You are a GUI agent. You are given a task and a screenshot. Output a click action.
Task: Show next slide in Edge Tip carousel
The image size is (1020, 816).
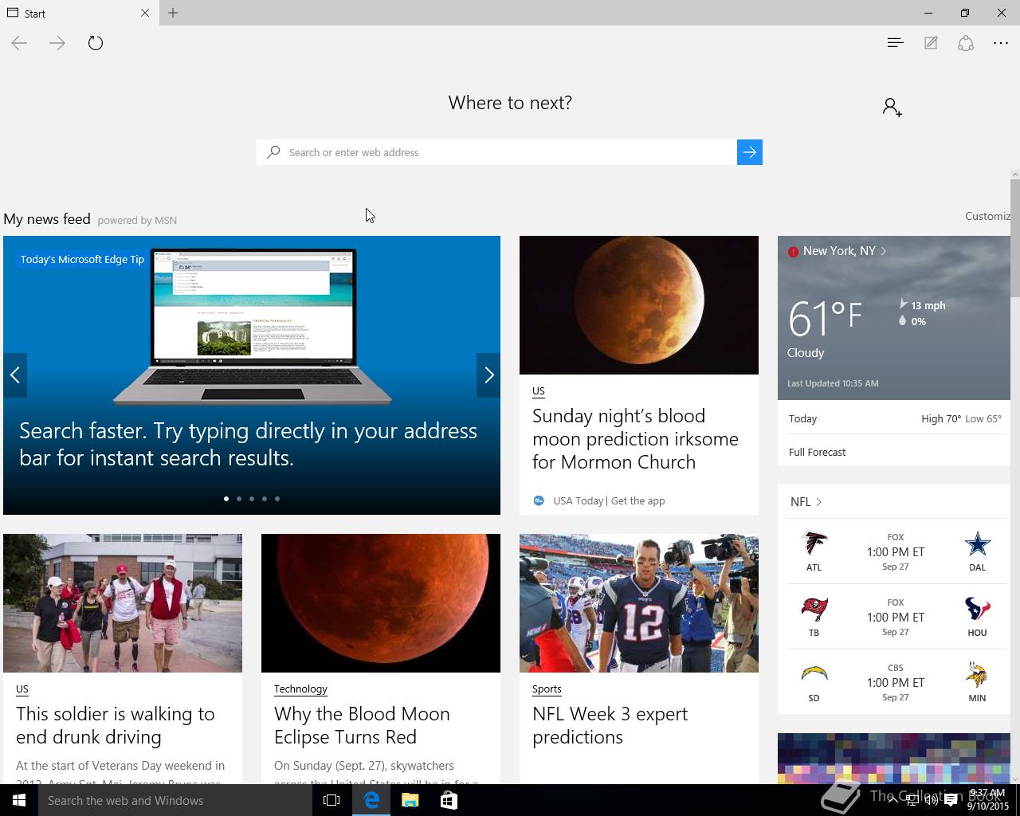click(x=488, y=375)
